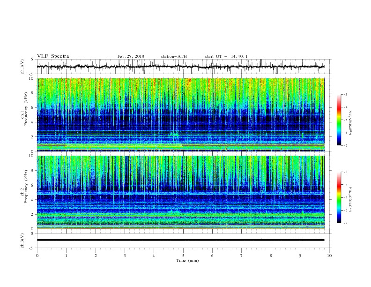Click the "1" tick on the time axis

tap(66, 256)
